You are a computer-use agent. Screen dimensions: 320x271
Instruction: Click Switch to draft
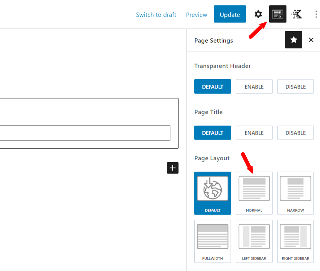click(x=156, y=15)
